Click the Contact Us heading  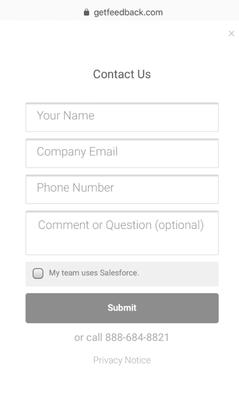click(x=122, y=74)
